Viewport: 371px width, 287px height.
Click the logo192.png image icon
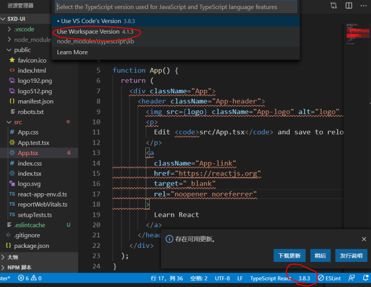pyautogui.click(x=12, y=81)
